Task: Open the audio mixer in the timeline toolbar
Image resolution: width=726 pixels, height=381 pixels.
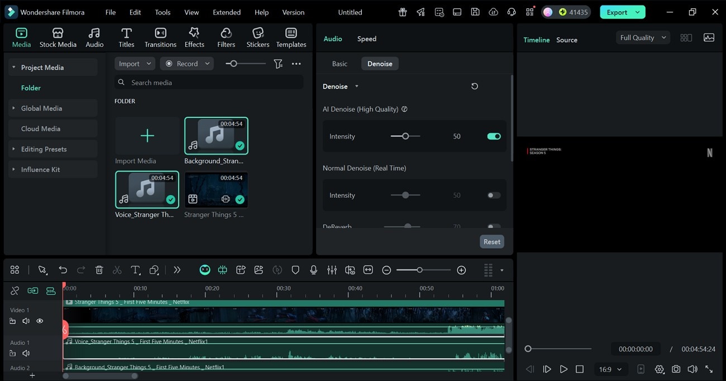Action: [x=332, y=269]
